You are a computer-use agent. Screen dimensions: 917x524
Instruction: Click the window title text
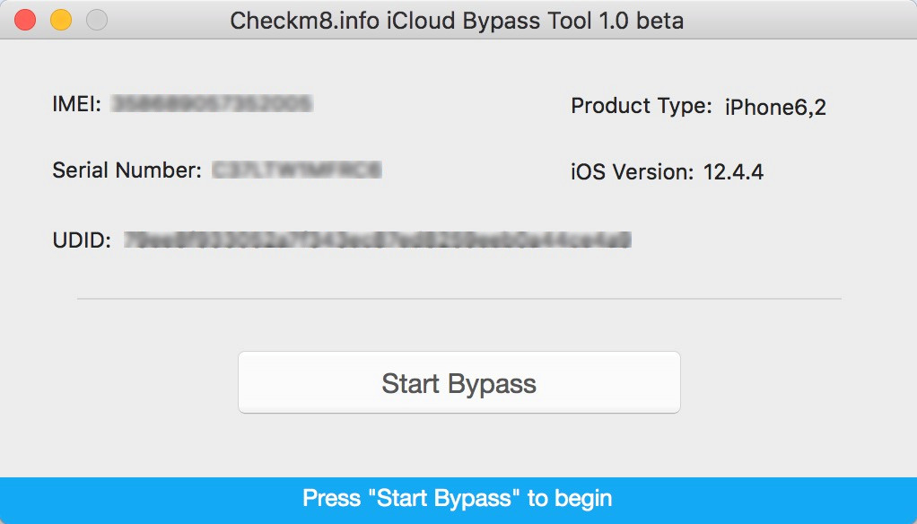(458, 20)
